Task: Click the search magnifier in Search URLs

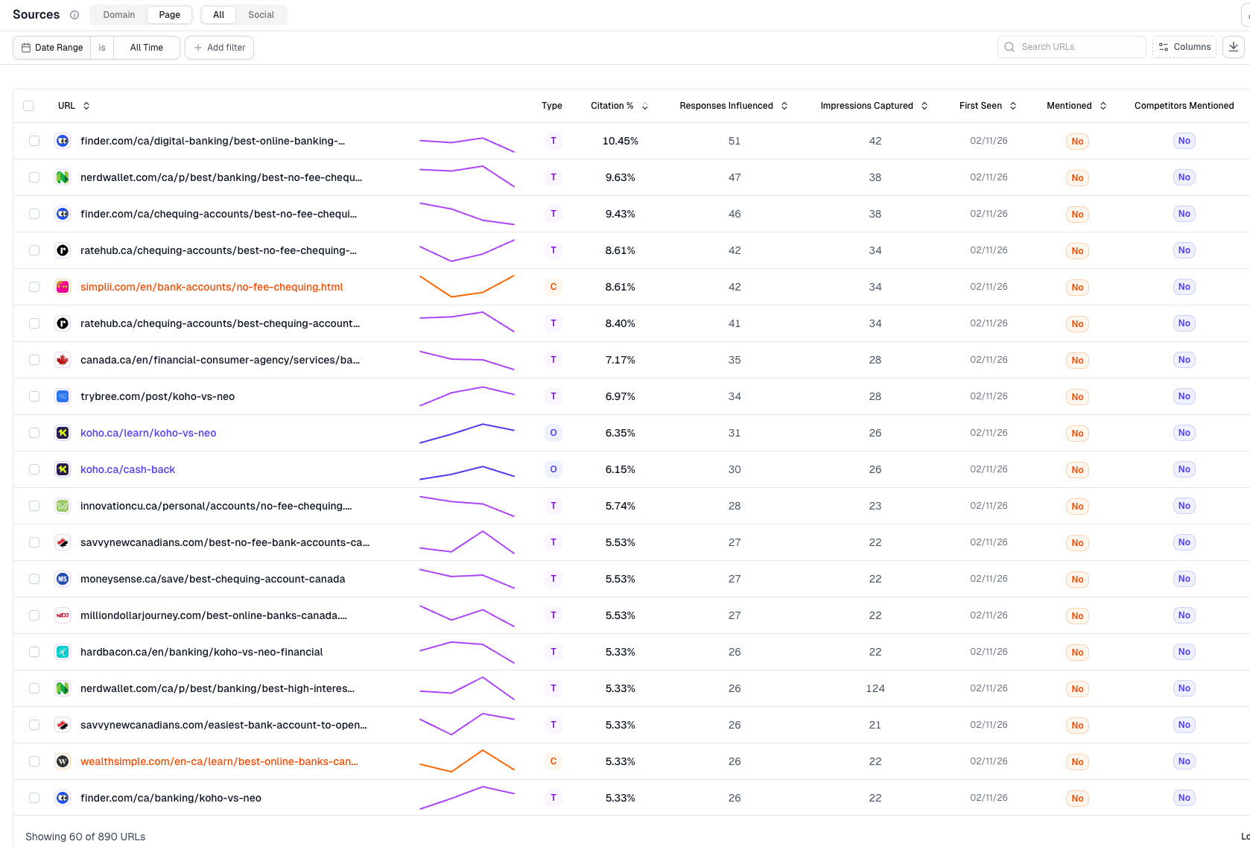Action: point(1009,46)
